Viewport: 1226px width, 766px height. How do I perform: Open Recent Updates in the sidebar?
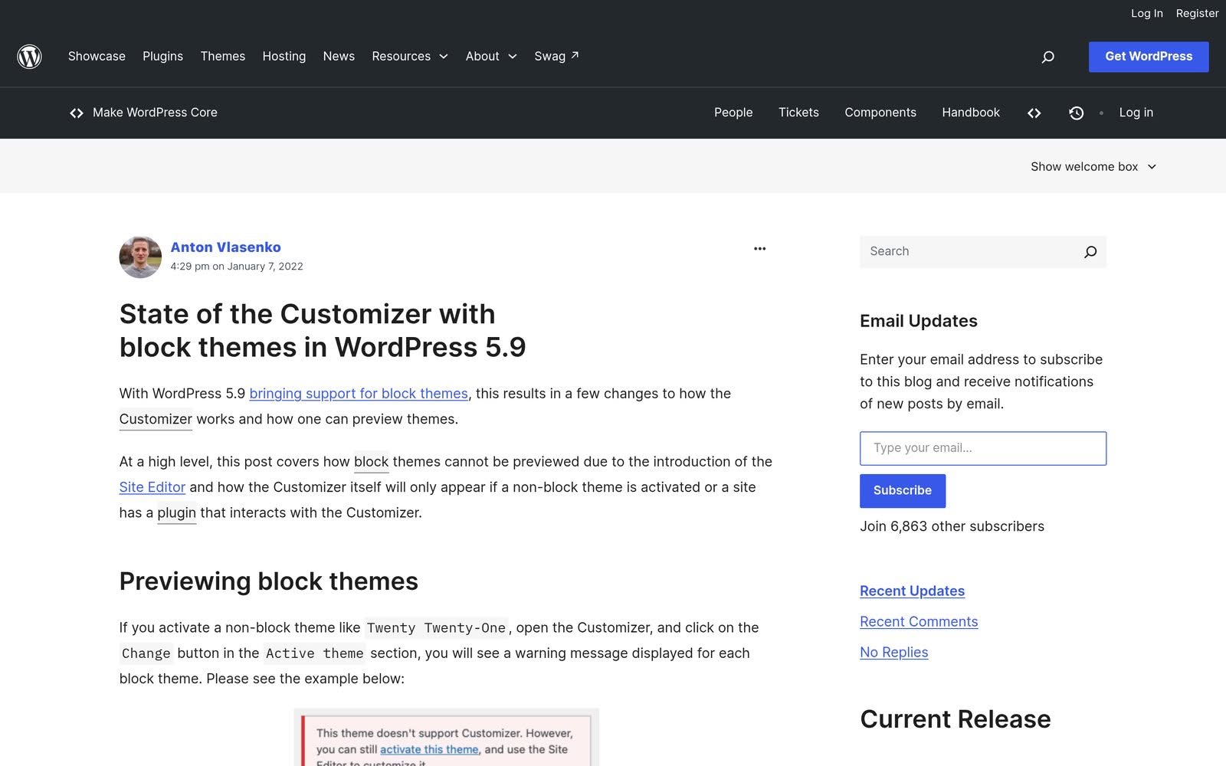(x=912, y=591)
